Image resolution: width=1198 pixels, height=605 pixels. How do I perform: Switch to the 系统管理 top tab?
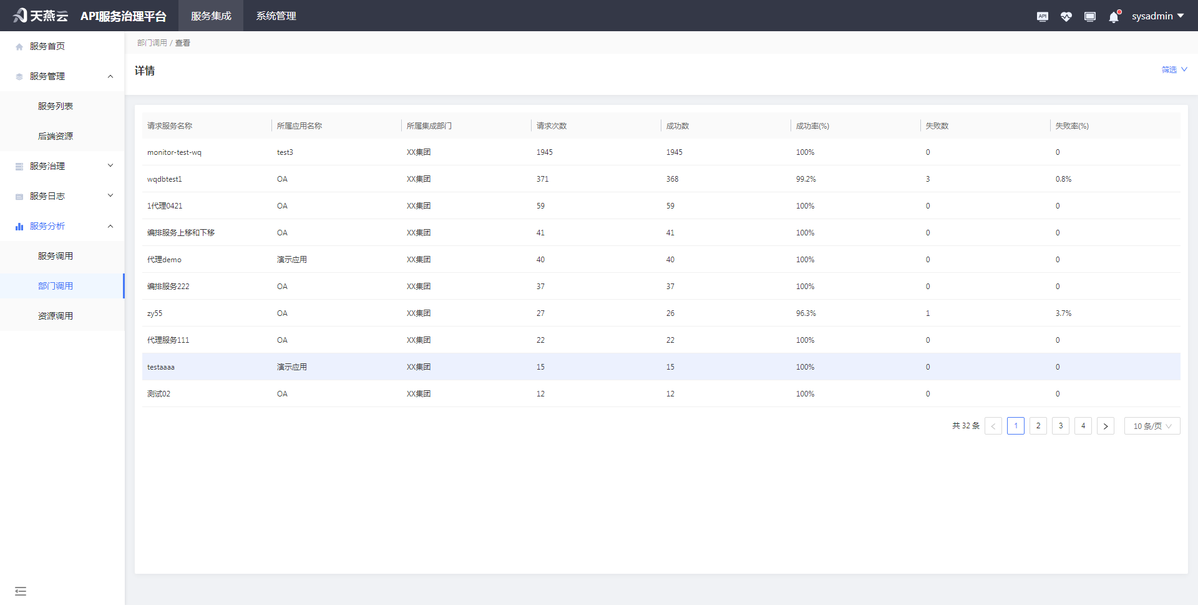click(276, 16)
